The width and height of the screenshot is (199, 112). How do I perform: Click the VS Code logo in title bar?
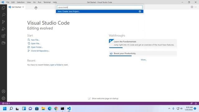click(3, 2)
